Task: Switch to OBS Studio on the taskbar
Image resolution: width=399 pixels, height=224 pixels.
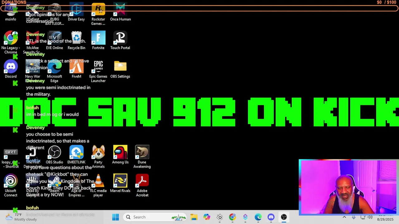Action: 284,217
